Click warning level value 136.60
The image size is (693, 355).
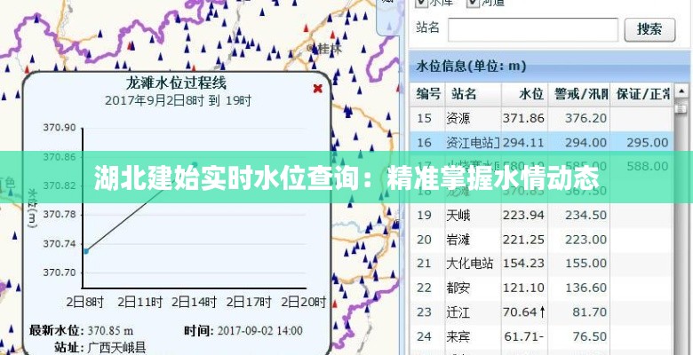(x=586, y=288)
